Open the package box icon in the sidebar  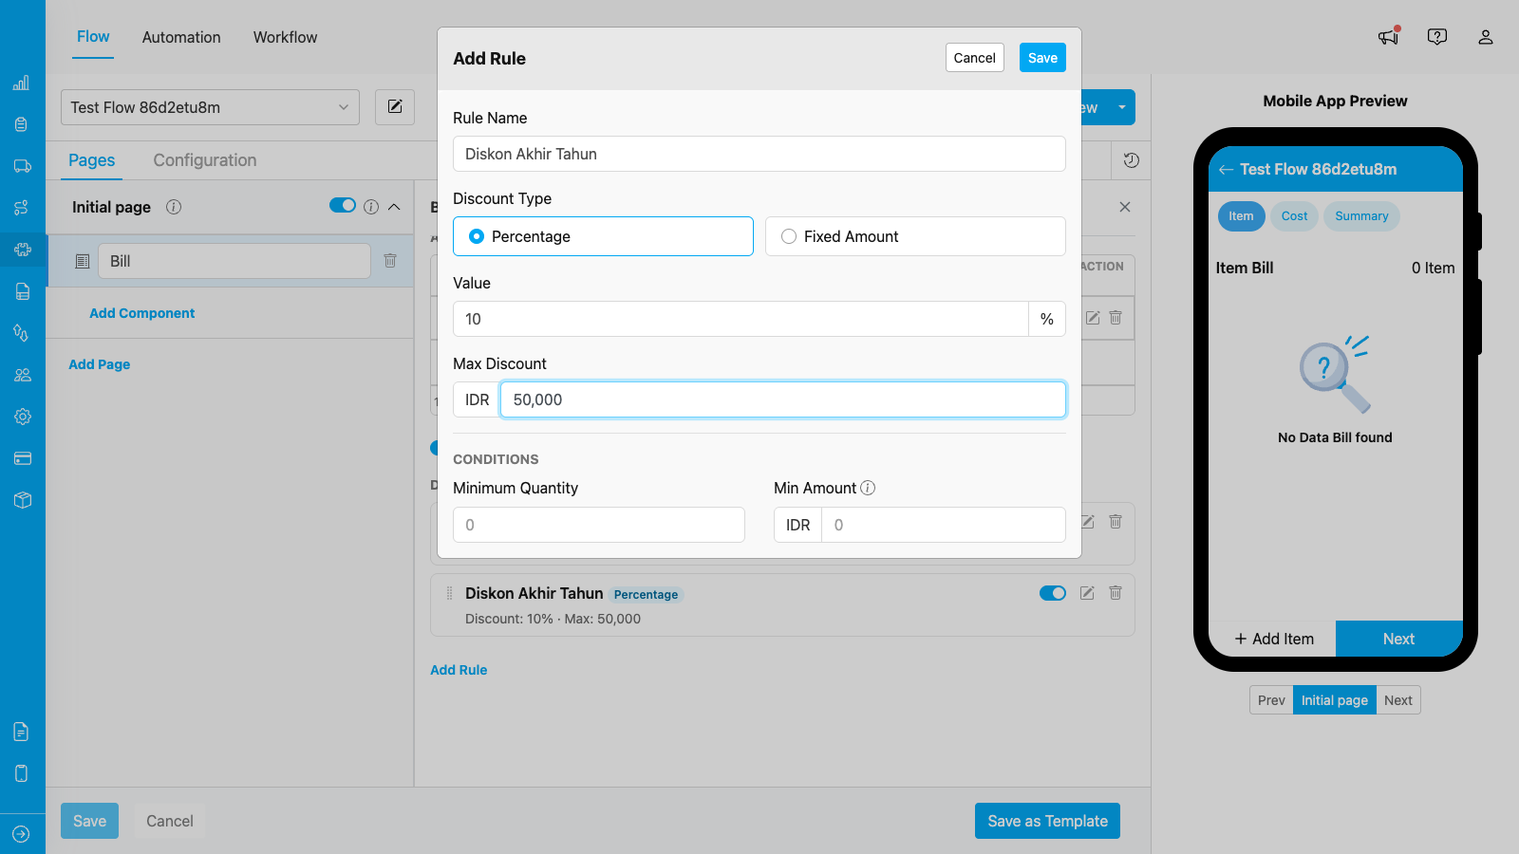22,500
